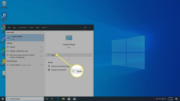
Task: Open Task View from the taskbar
Action: (x=52, y=99)
